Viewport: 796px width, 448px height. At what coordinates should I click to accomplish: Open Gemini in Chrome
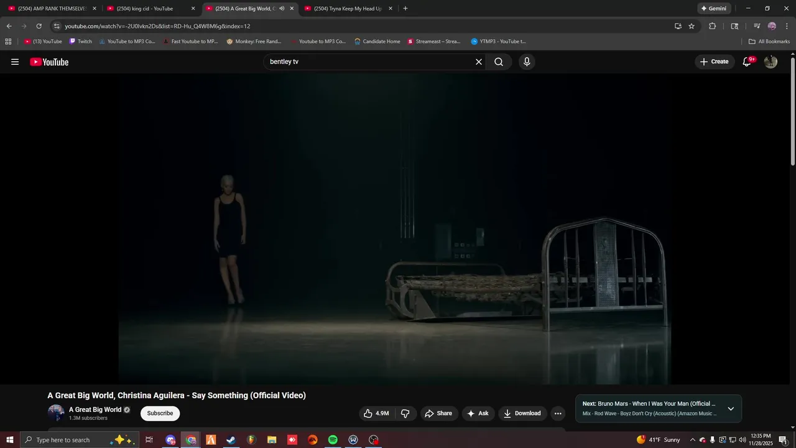click(x=713, y=9)
